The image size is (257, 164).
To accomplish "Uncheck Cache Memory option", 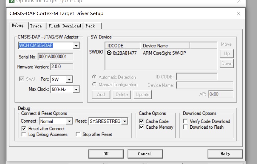I will [x=141, y=127].
